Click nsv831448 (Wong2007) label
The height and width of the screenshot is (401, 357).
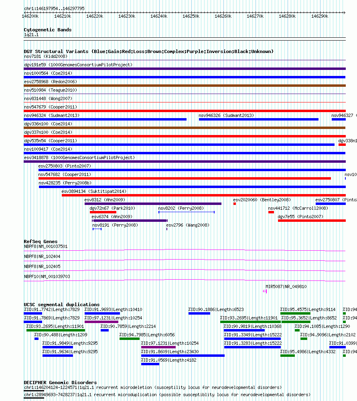coord(48,98)
